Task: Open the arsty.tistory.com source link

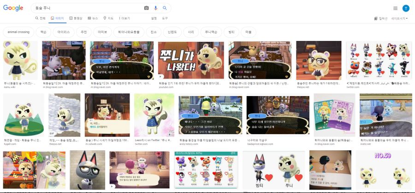Action: click(x=189, y=144)
